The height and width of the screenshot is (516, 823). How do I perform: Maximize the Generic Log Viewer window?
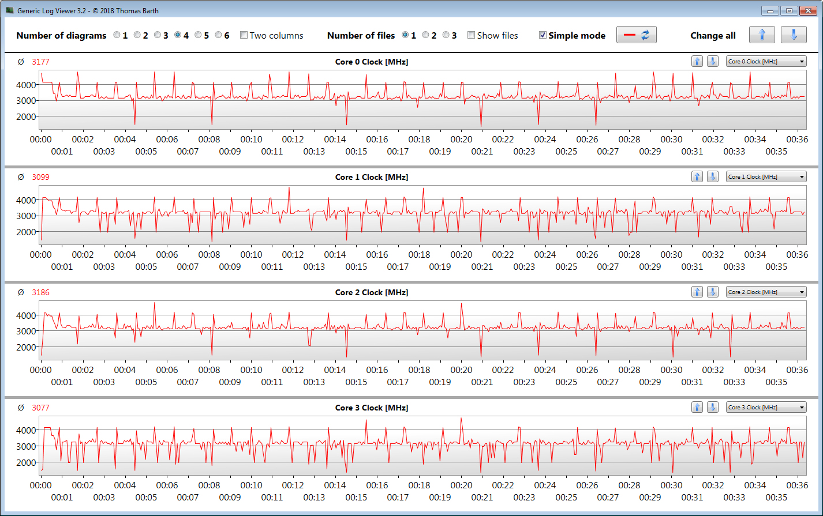pos(788,10)
